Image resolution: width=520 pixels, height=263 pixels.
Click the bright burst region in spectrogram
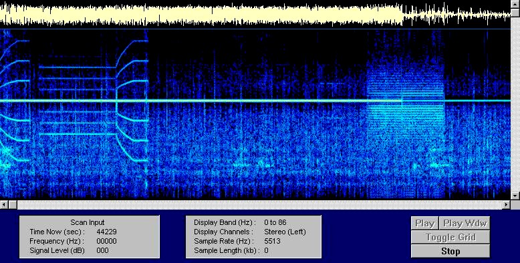tap(406, 99)
